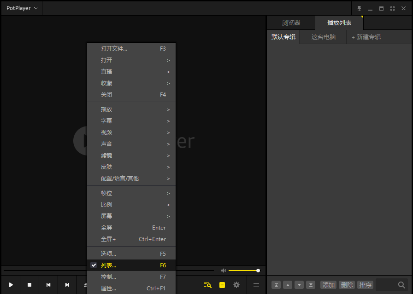This screenshot has width=413, height=294.
Task: Open the 这台电脑 tab
Action: pos(324,37)
